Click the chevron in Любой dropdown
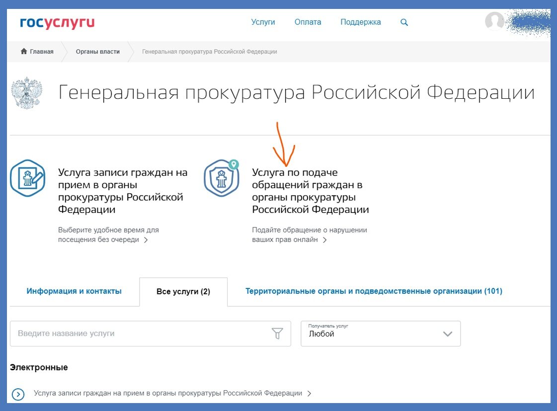 (448, 334)
